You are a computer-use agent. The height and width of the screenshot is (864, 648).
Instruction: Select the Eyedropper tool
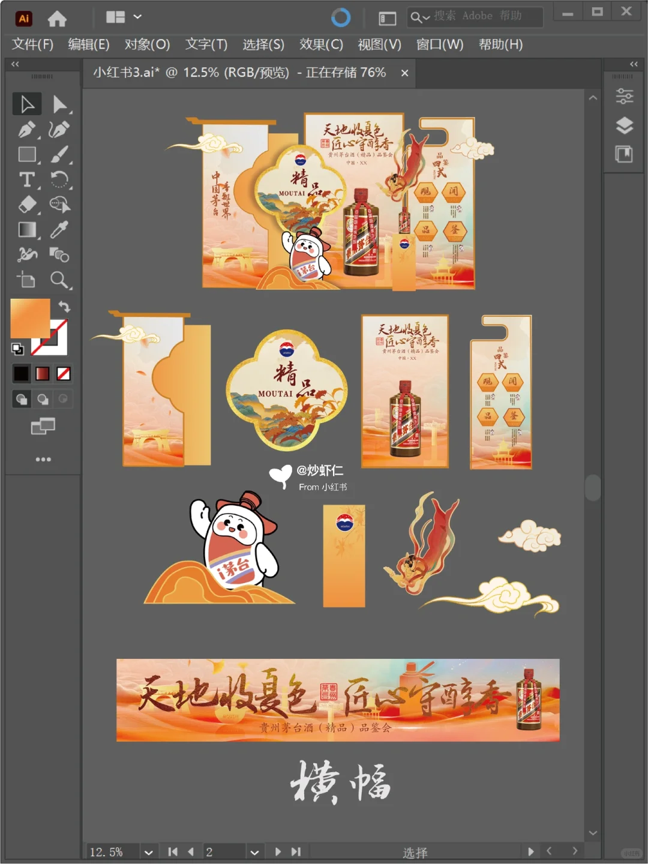pos(59,230)
